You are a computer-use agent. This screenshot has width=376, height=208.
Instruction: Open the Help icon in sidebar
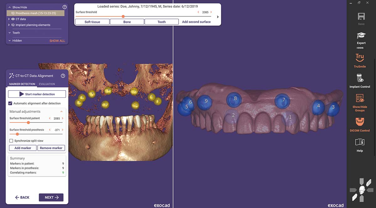(360, 142)
